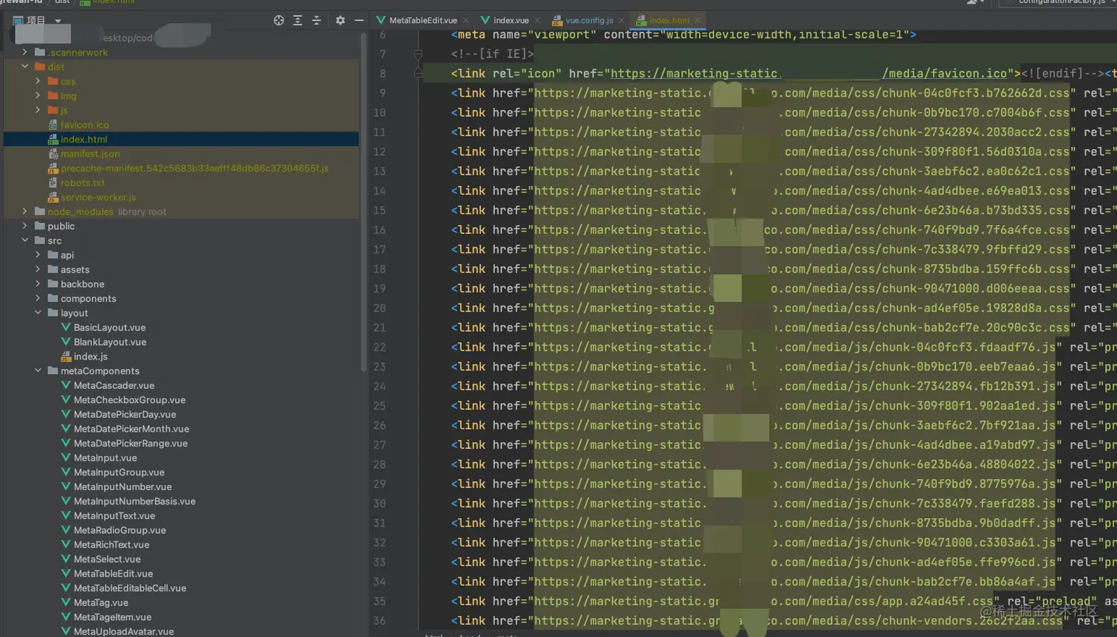Click the favicon.ico file icon
Screen dimensions: 1117x637
[52, 125]
